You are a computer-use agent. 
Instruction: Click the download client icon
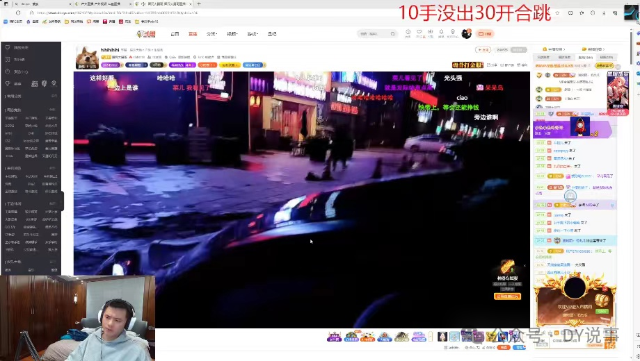[430, 33]
